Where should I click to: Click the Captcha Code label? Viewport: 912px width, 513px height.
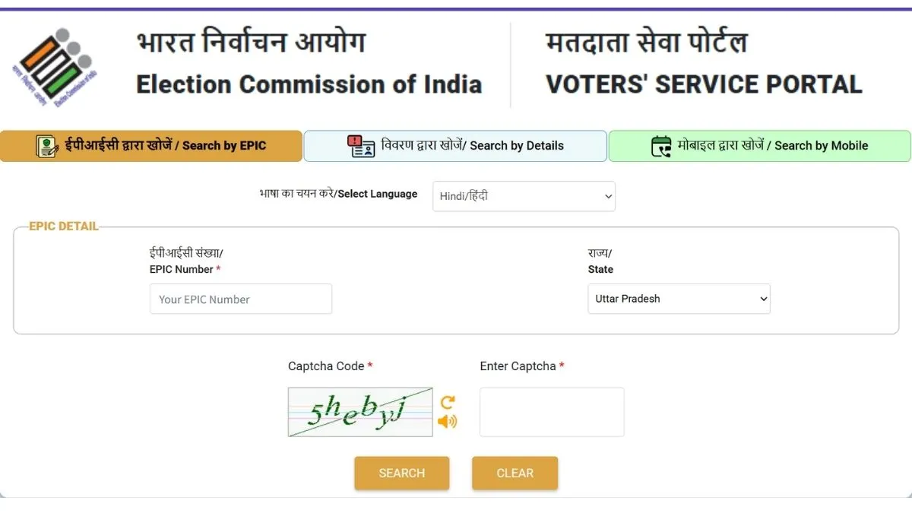(326, 366)
